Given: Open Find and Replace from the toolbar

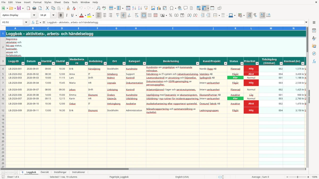Looking at the screenshot, I should tap(98, 8).
